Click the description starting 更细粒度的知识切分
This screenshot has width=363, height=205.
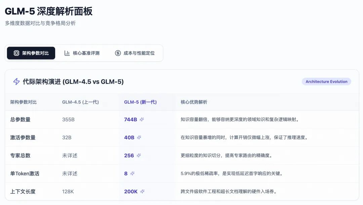tap(227, 155)
